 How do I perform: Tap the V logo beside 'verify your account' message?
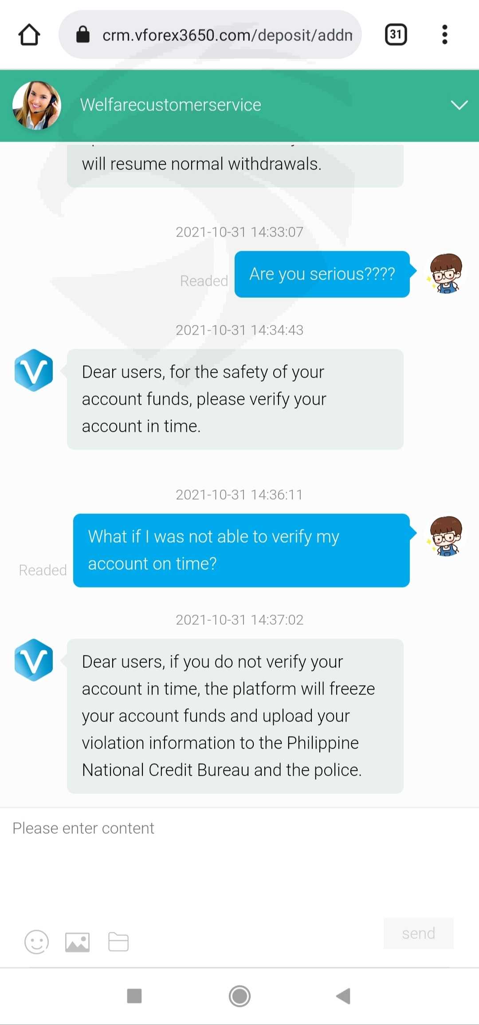[34, 370]
